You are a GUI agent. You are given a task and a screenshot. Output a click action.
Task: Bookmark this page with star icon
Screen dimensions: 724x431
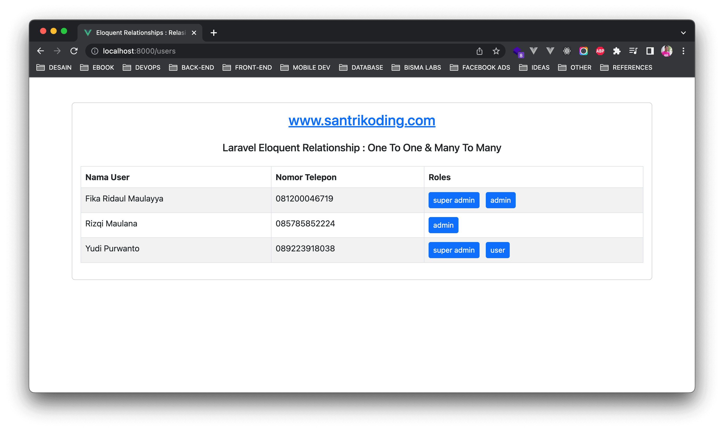pyautogui.click(x=496, y=51)
